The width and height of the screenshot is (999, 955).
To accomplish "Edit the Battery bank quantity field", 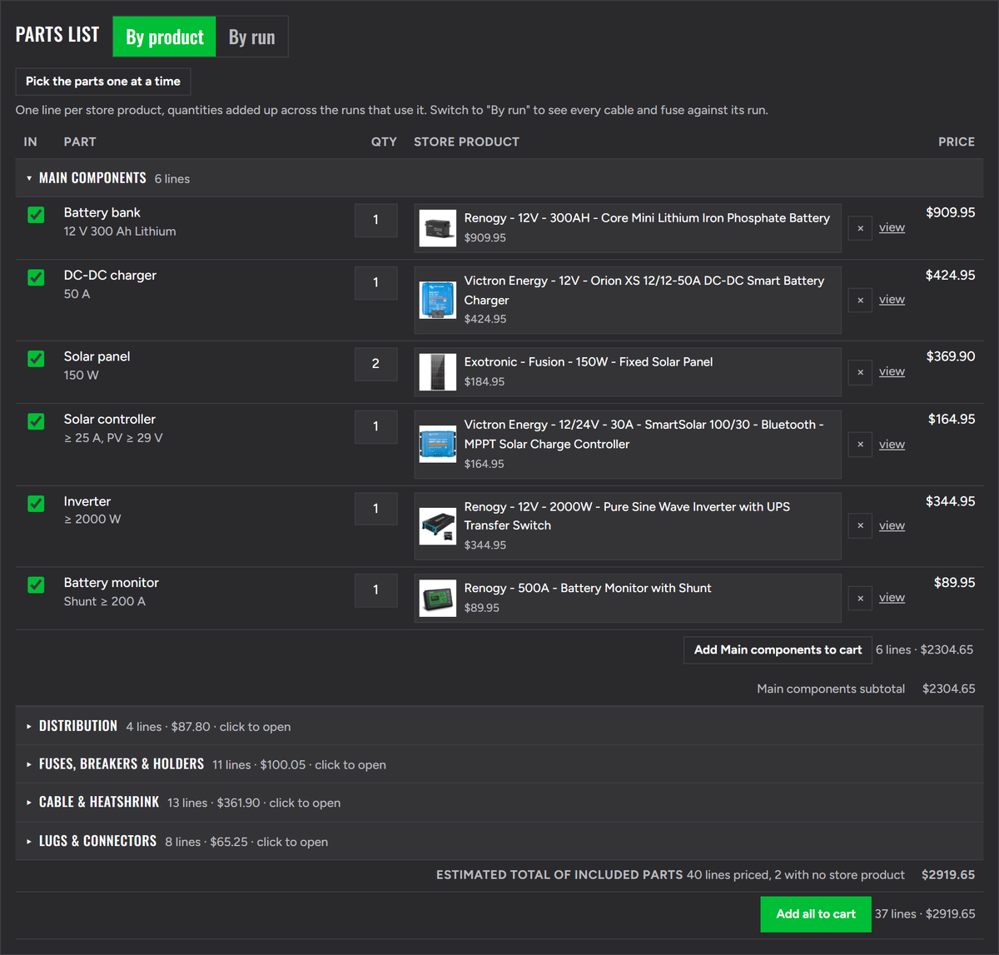I will click(x=375, y=220).
